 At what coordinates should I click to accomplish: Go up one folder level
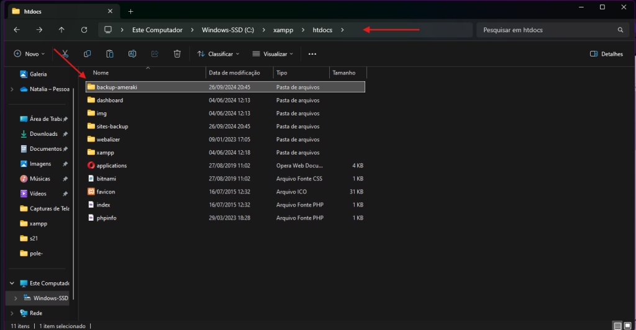61,30
